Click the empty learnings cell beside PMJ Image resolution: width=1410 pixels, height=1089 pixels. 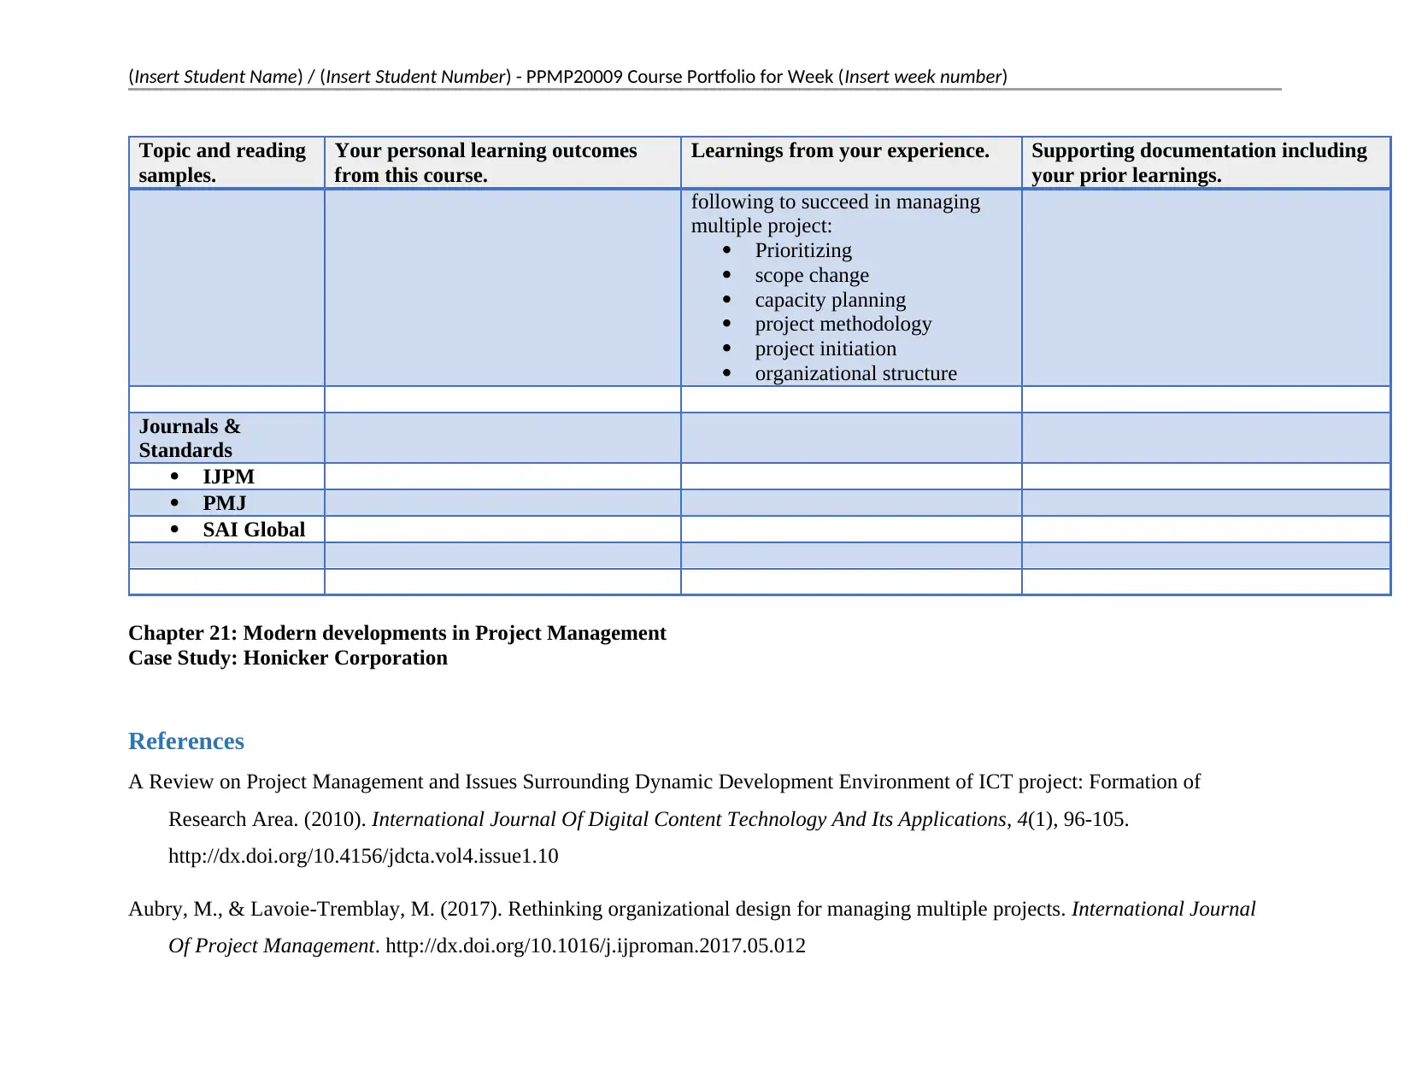[851, 503]
